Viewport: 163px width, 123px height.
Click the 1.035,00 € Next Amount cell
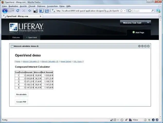[x=47, y=75]
